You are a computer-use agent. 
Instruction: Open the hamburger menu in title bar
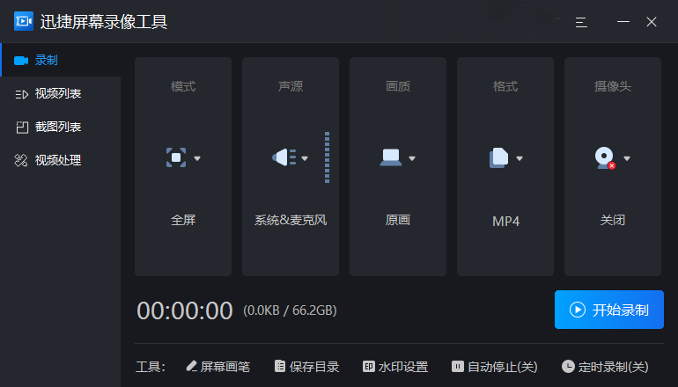(581, 22)
